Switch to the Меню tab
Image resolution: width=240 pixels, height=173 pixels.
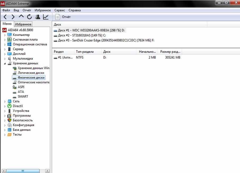point(7,24)
